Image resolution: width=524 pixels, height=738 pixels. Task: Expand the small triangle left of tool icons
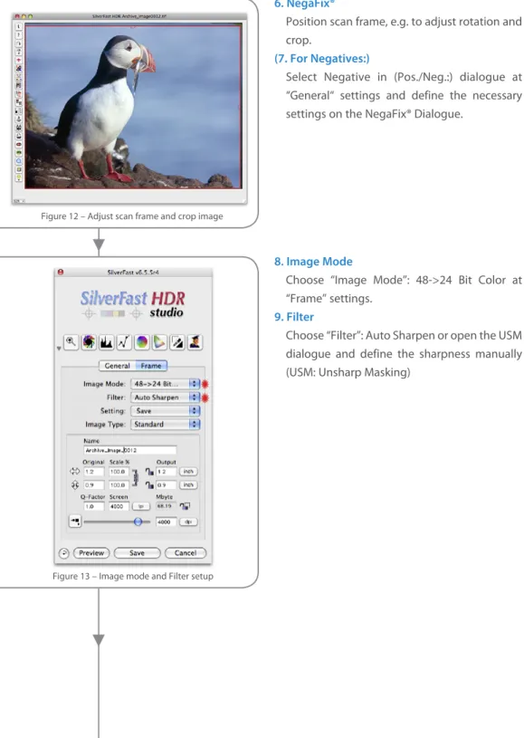(59, 349)
